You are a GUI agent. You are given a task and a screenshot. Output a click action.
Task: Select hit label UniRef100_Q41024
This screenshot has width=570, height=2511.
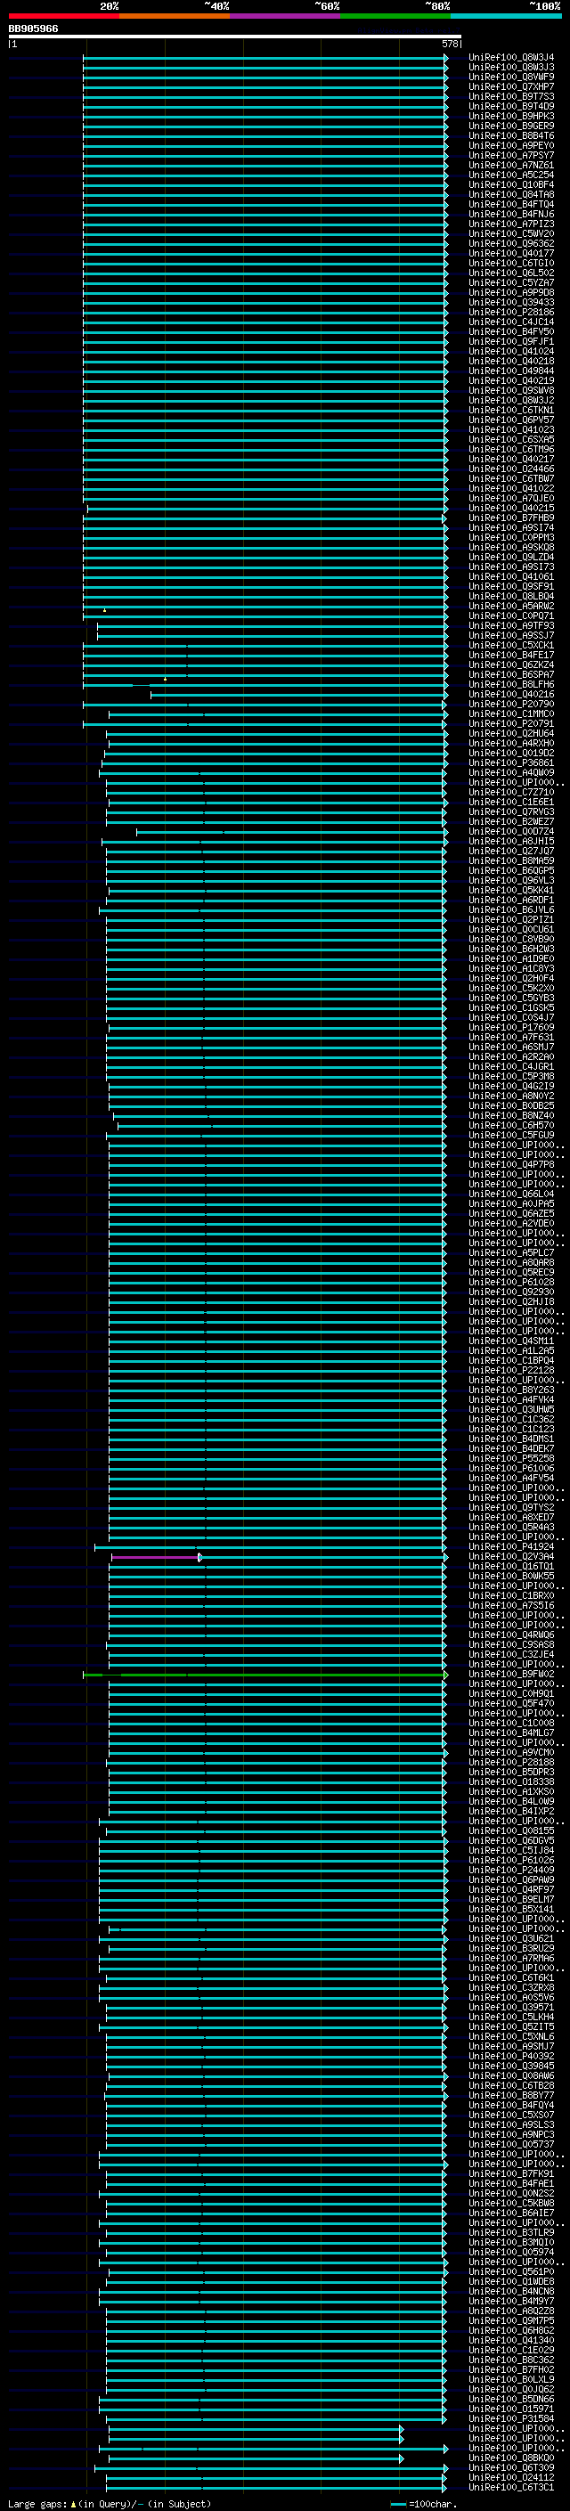(x=511, y=351)
